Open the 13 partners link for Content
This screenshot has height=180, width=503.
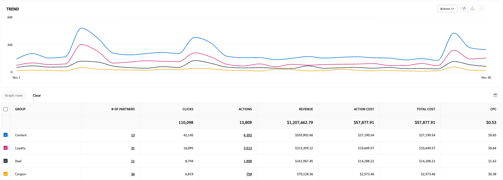click(133, 135)
